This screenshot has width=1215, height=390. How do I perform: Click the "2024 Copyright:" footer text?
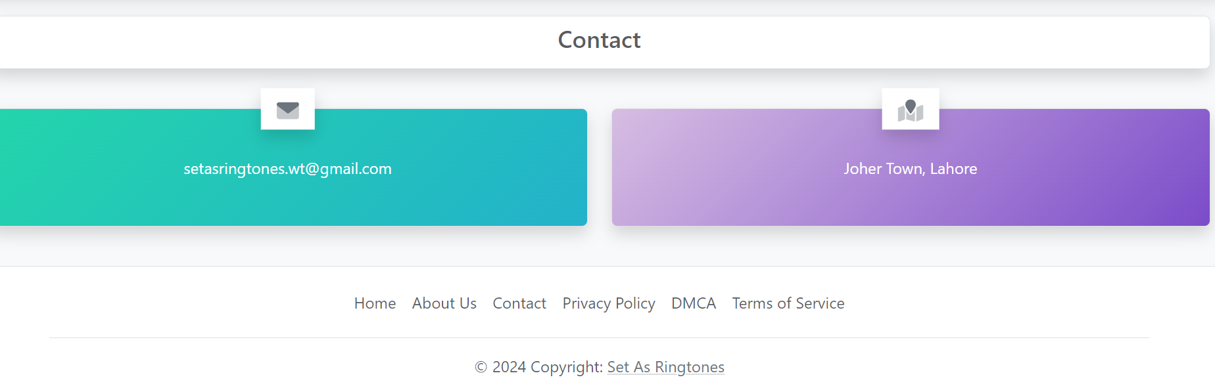pos(547,367)
